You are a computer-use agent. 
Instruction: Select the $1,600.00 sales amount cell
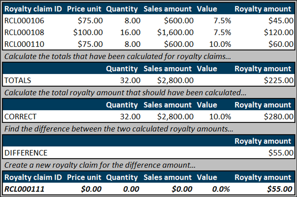point(175,32)
